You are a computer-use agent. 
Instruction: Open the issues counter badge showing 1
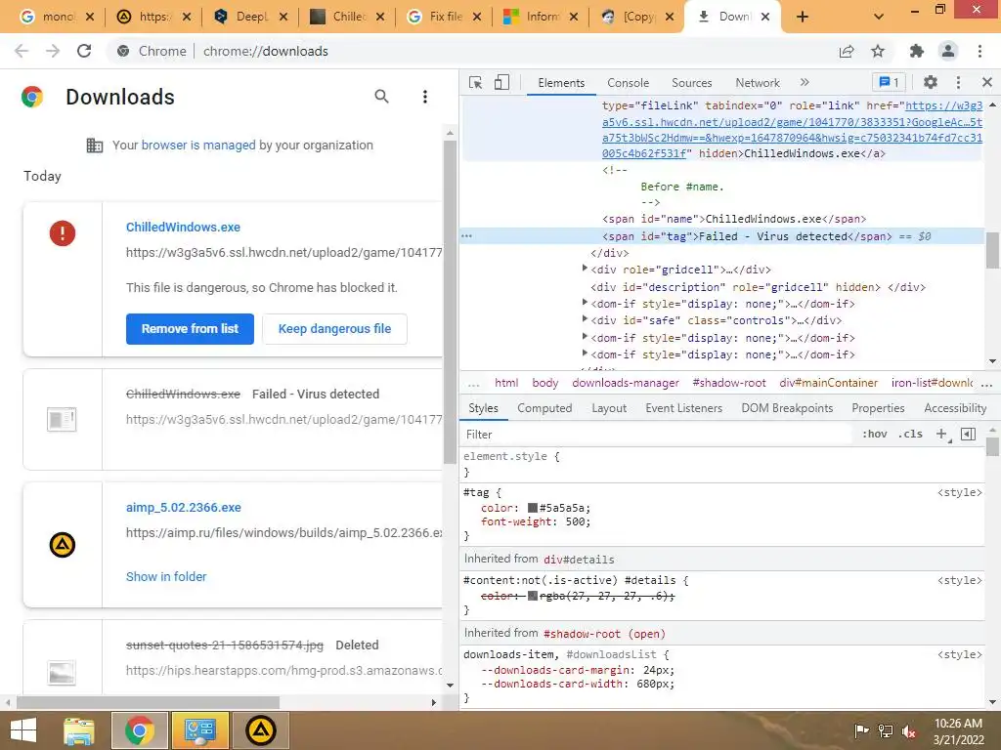tap(889, 82)
